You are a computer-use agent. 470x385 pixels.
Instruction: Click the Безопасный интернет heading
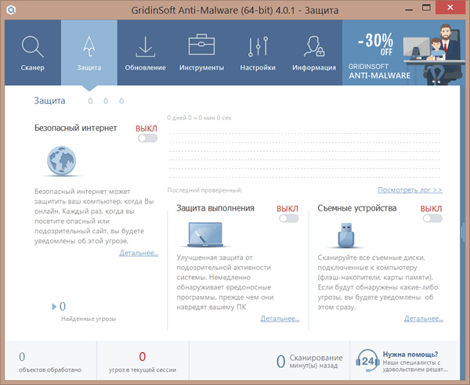click(75, 128)
